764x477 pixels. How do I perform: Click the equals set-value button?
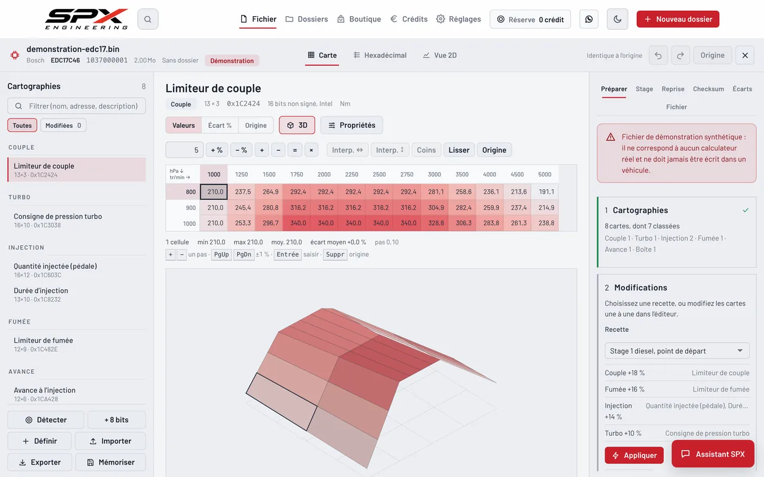click(294, 150)
